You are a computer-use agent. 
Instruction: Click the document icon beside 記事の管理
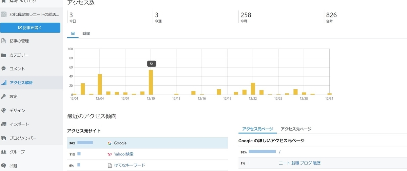pos(4,41)
